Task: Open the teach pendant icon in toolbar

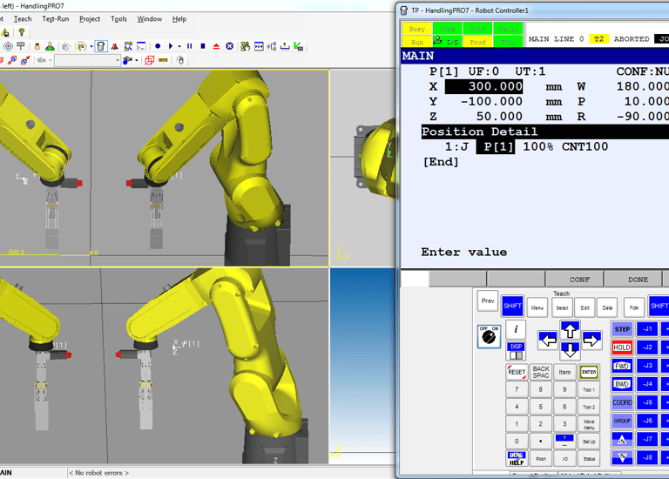Action: pyautogui.click(x=101, y=46)
